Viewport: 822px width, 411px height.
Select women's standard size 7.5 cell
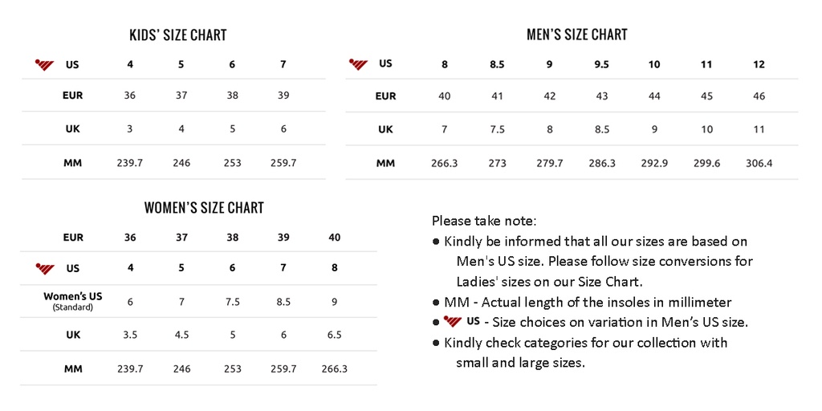[x=232, y=301]
